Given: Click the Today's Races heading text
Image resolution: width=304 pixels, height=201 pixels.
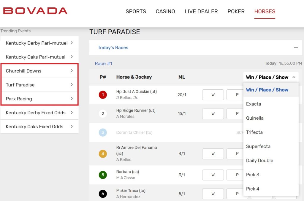Looking at the screenshot, I should click(113, 48).
